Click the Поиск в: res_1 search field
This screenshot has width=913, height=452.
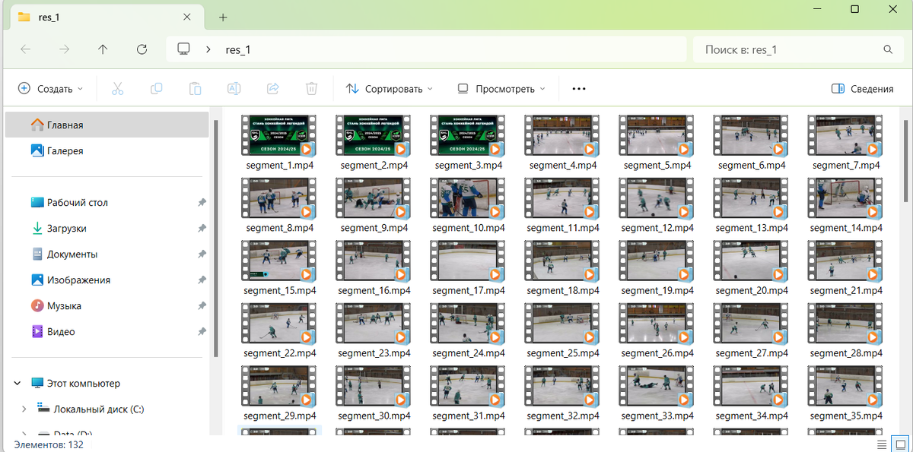pos(787,49)
